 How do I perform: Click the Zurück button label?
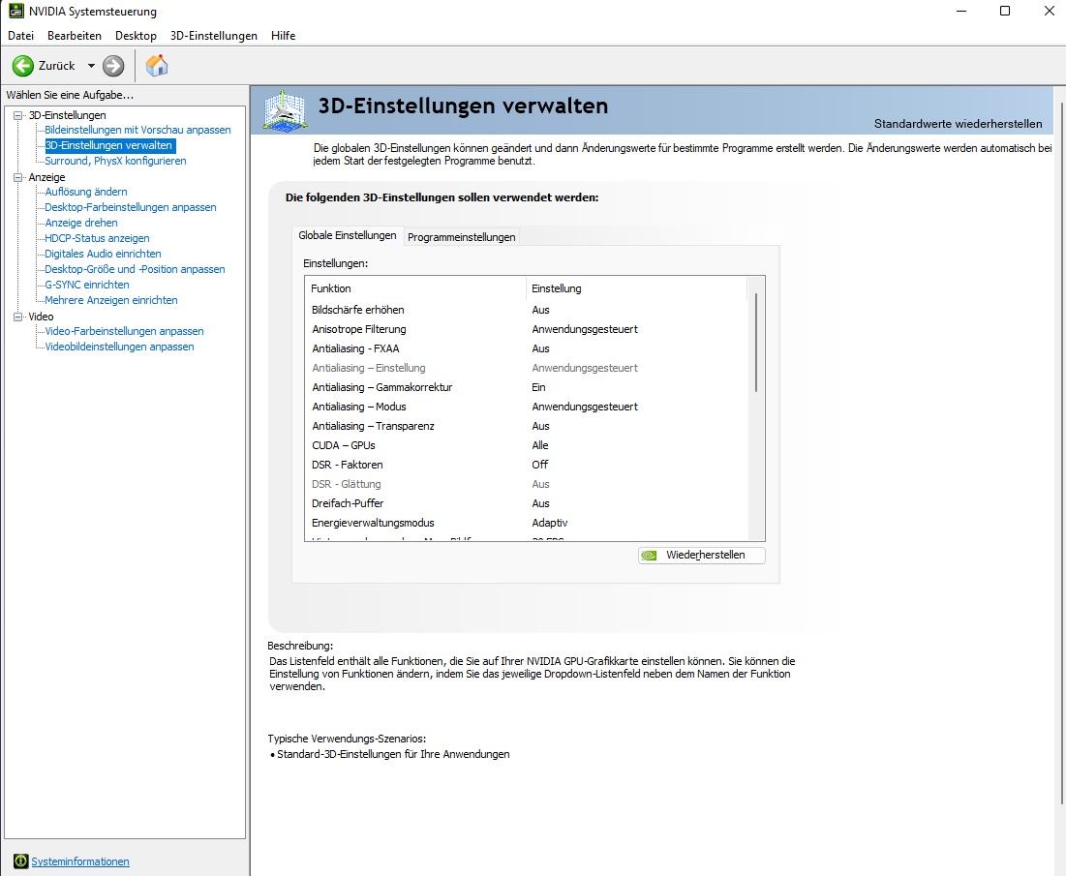pos(56,66)
